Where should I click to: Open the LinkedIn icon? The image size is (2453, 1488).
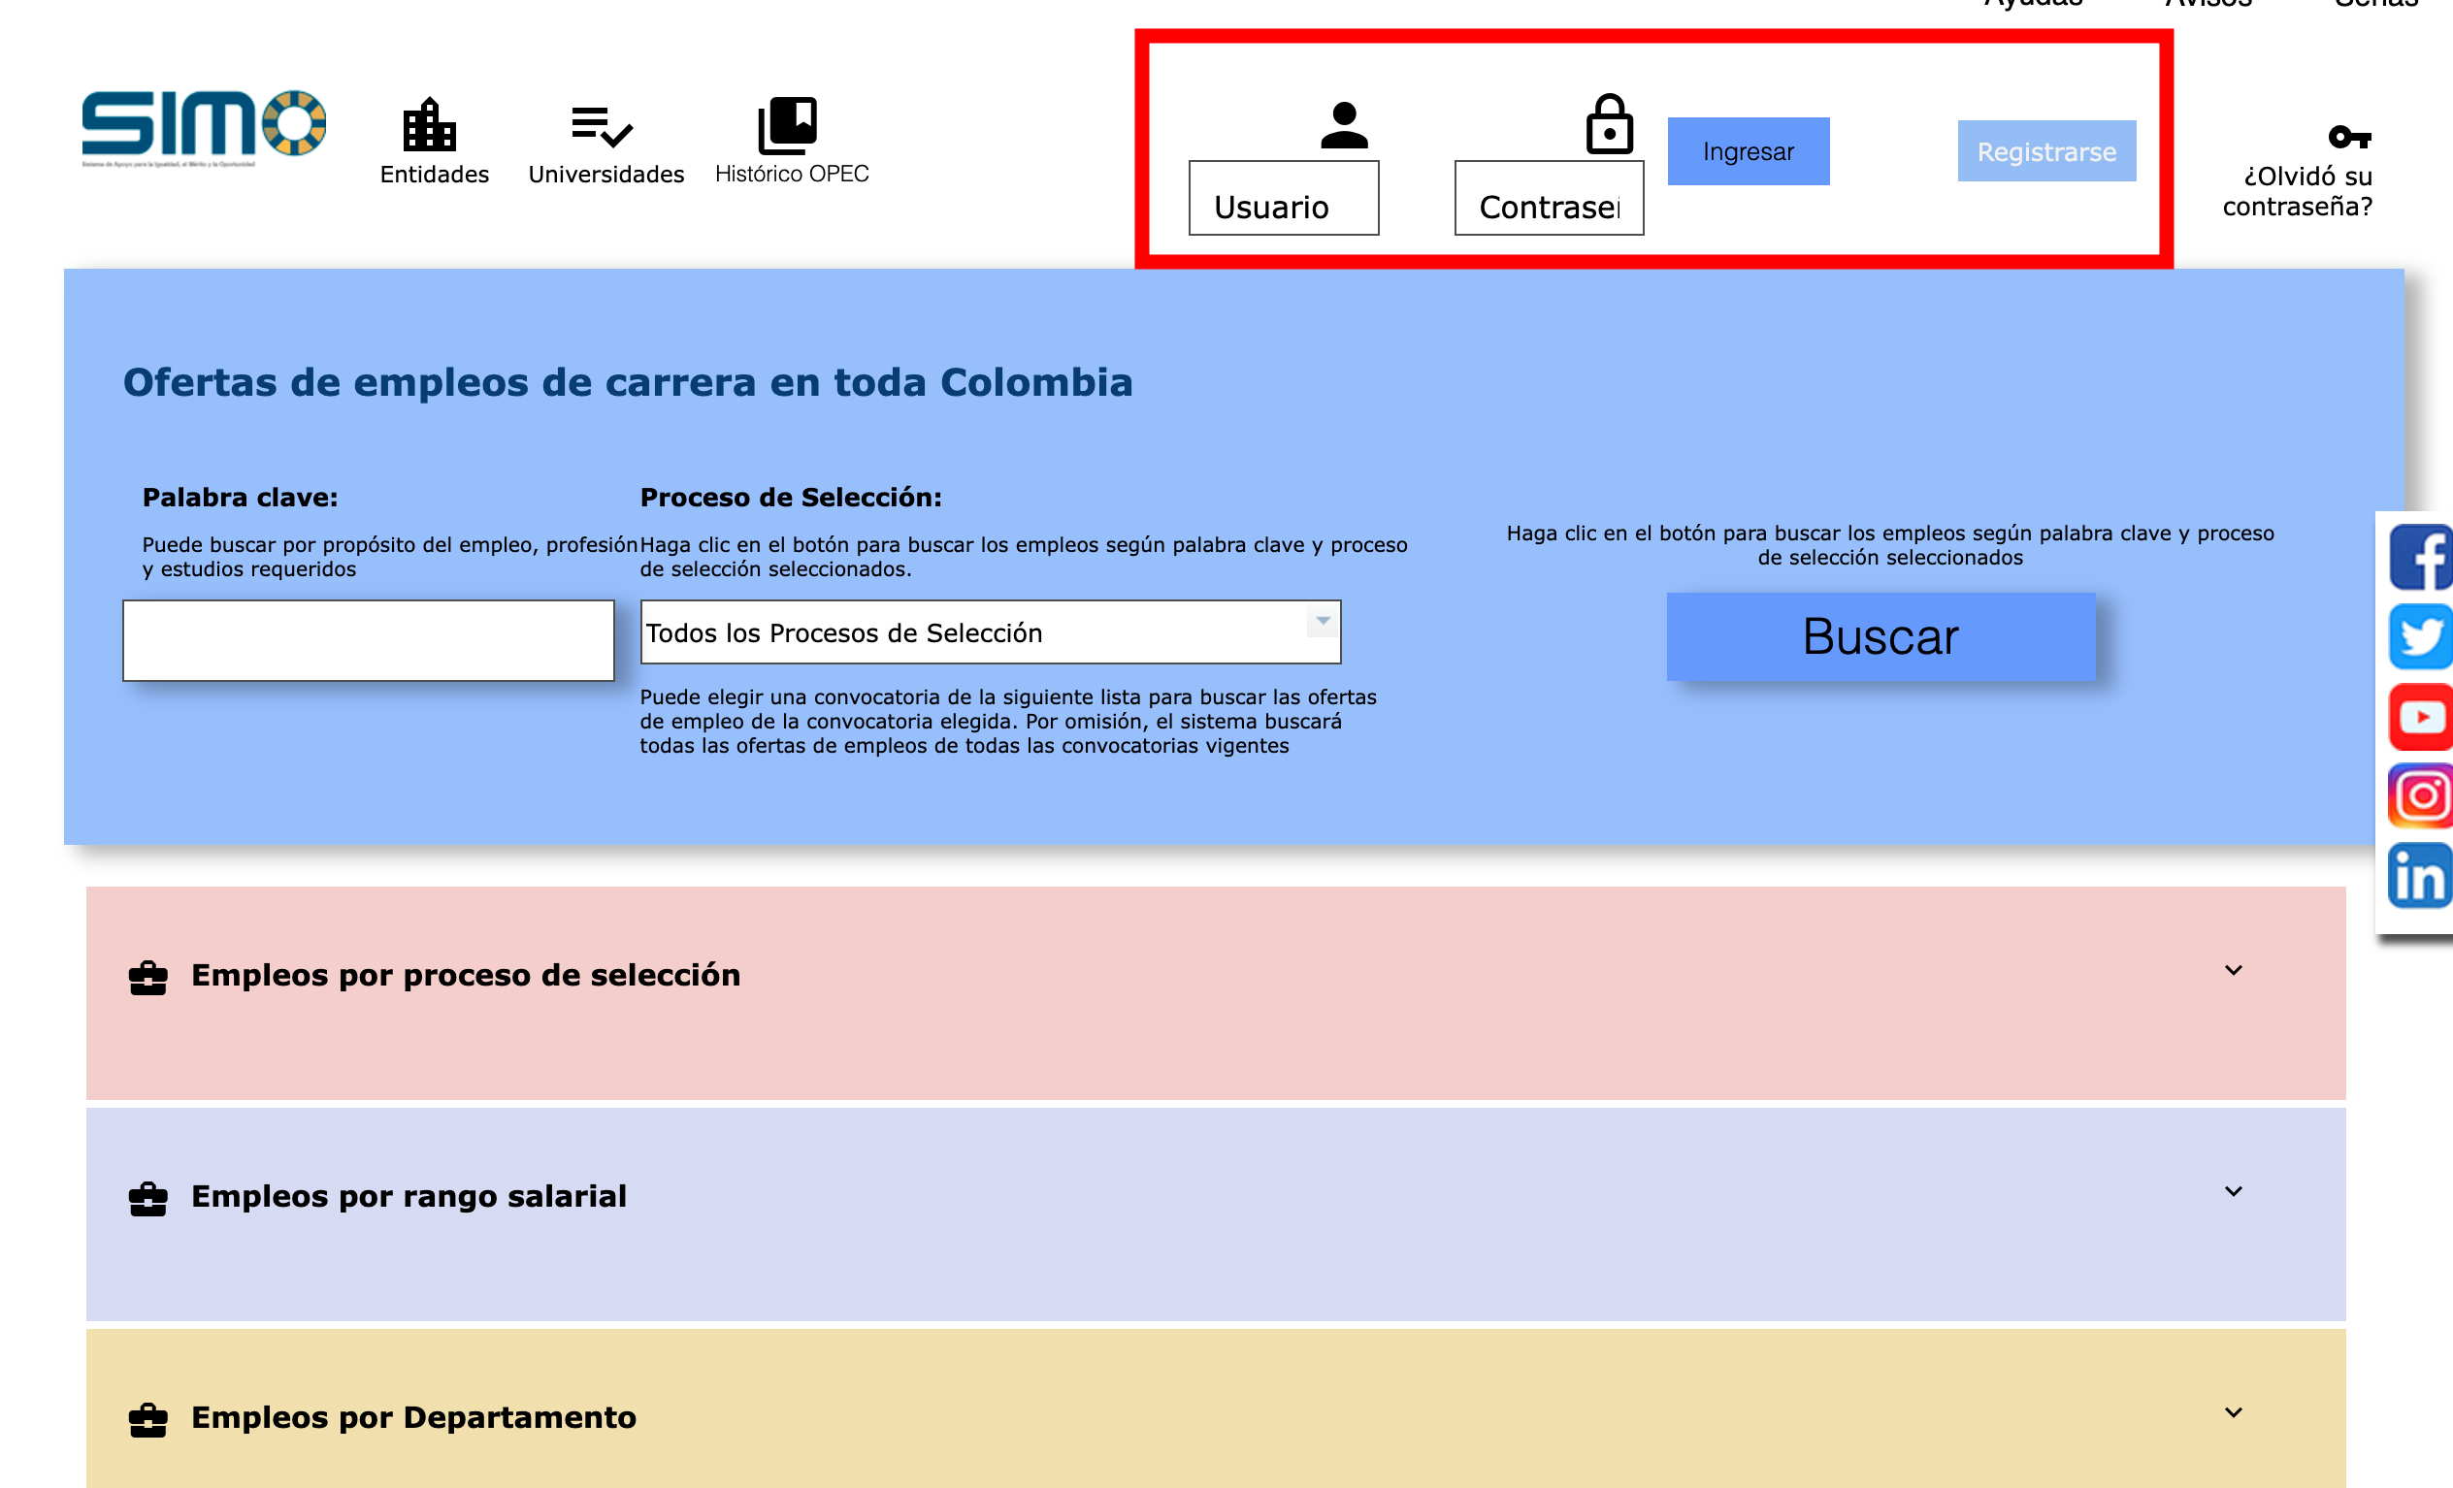2419,875
